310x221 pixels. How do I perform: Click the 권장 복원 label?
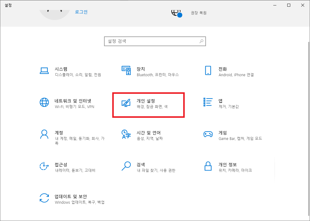[x=199, y=13]
